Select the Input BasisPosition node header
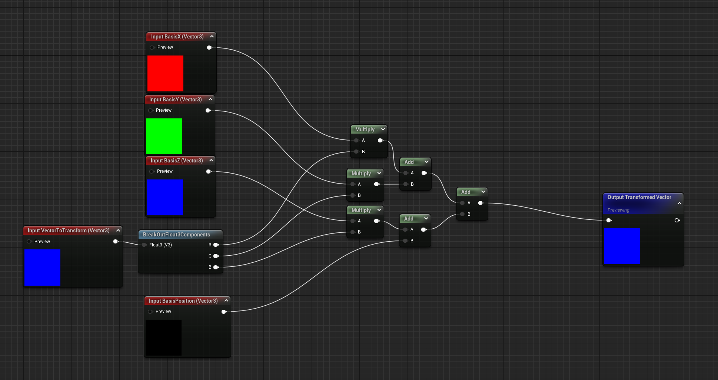The height and width of the screenshot is (380, 718). [184, 301]
